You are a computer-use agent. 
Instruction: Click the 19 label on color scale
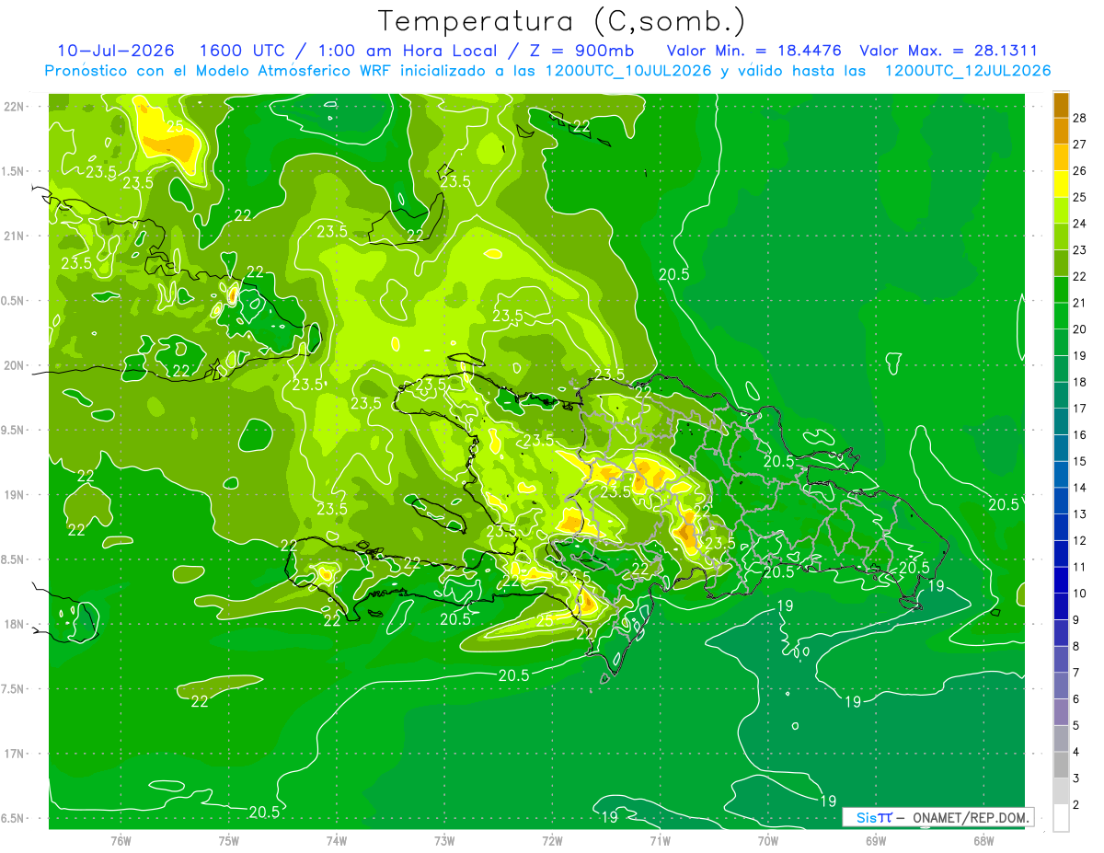click(1080, 355)
